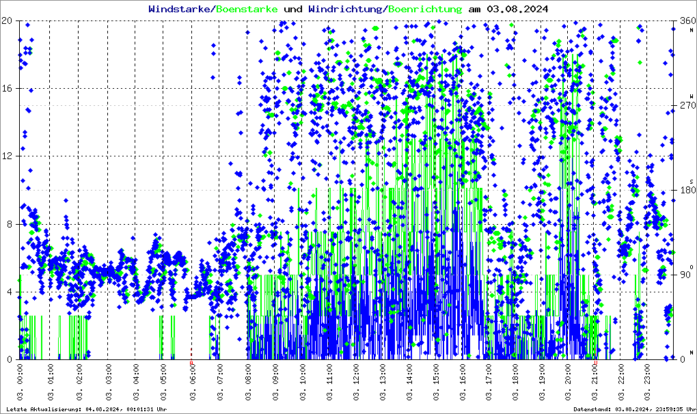Viewport: 697px width, 414px height.
Task: Click the 'Datenstand' timestamp footer text
Action: pos(633,409)
